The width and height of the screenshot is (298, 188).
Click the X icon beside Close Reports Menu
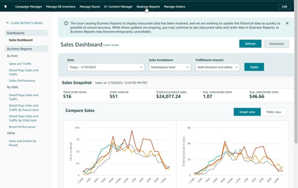coord(7,23)
